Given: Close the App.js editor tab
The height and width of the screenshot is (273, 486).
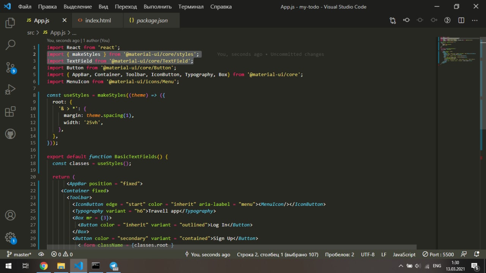Looking at the screenshot, I should click(65, 21).
